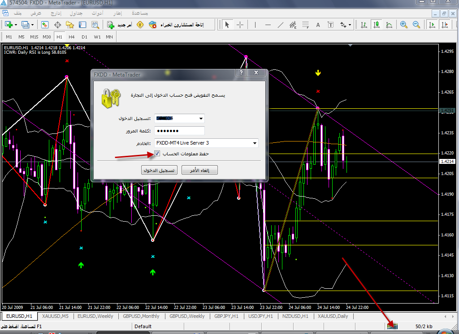
Task: Switch chart to Bar Chart view
Action: coord(364,25)
